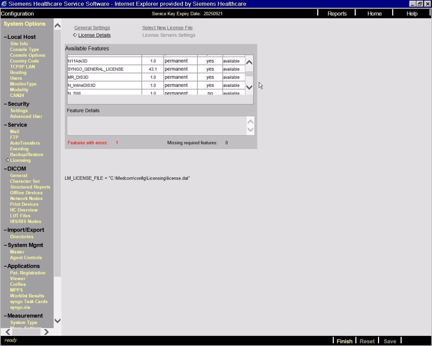Open LUT Files settings
This screenshot has height=346, width=432.
[x=20, y=216]
